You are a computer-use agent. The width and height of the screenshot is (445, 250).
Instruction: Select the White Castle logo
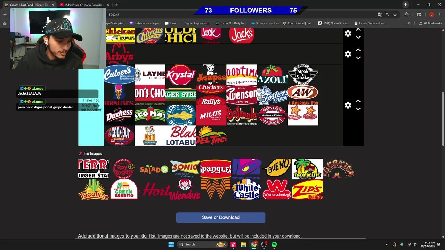(x=246, y=190)
